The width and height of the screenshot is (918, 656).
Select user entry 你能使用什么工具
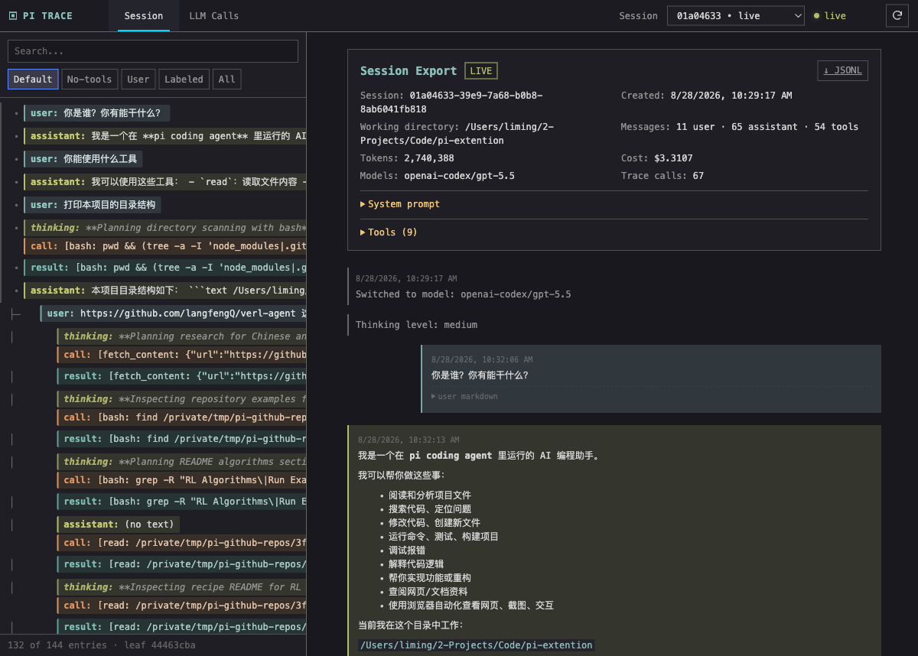pyautogui.click(x=83, y=159)
